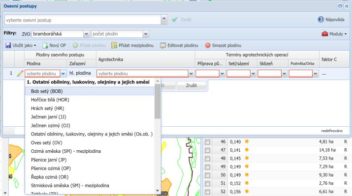
Task: Click the Zrušit button
Action: [192, 85]
